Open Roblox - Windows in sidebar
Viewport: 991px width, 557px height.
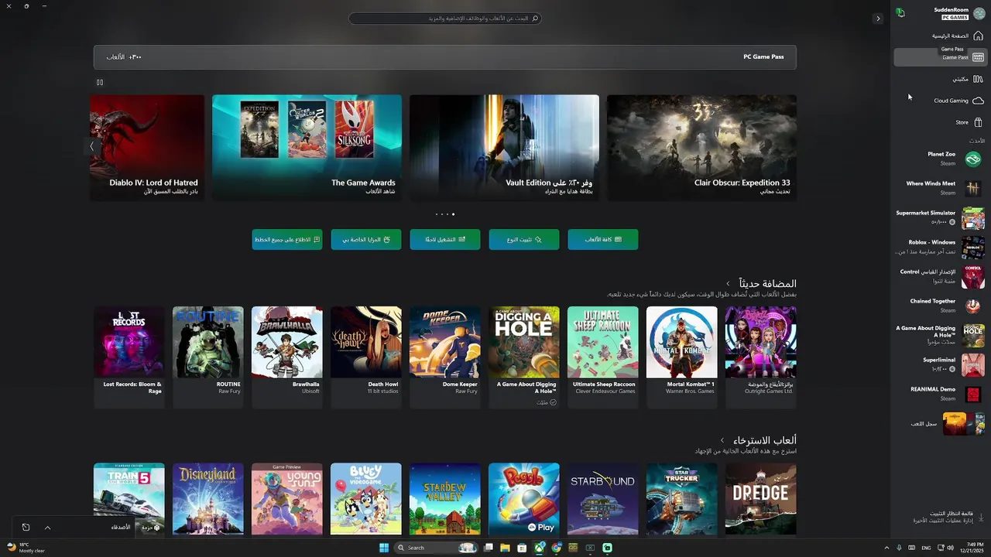(x=941, y=247)
